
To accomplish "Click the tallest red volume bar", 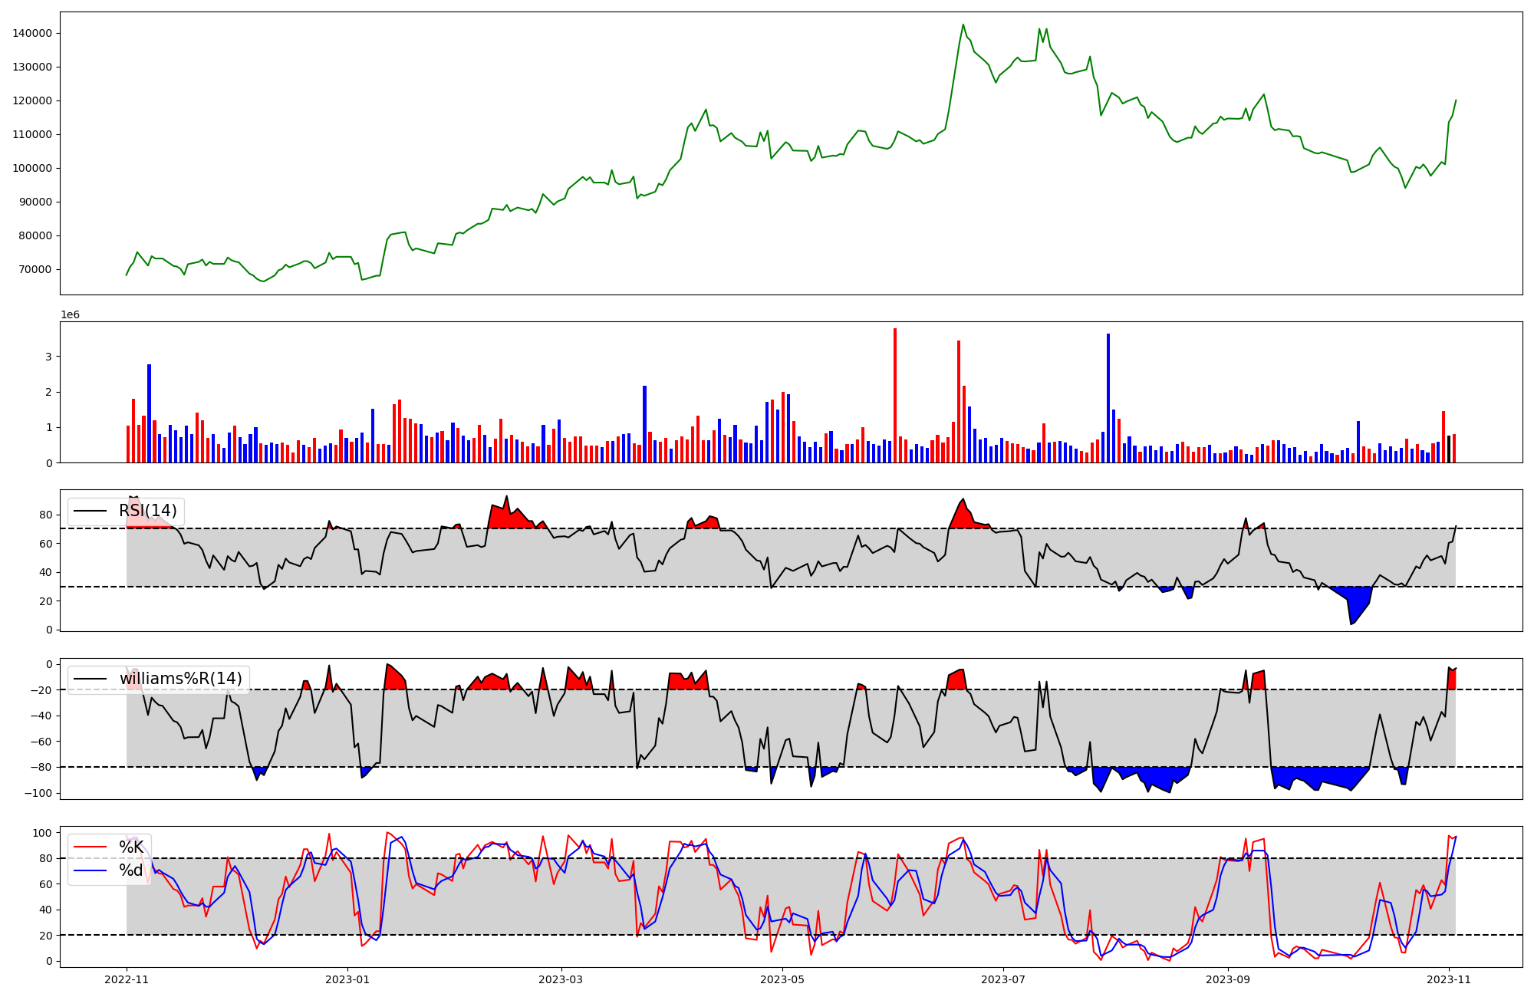I will tap(895, 395).
